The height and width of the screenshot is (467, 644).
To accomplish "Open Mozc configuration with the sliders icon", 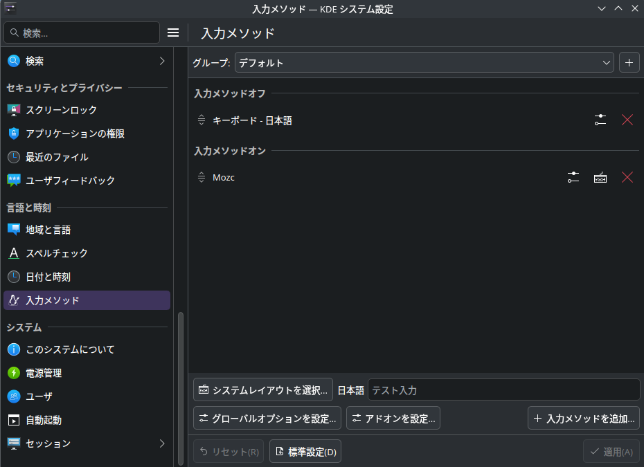I will (573, 177).
